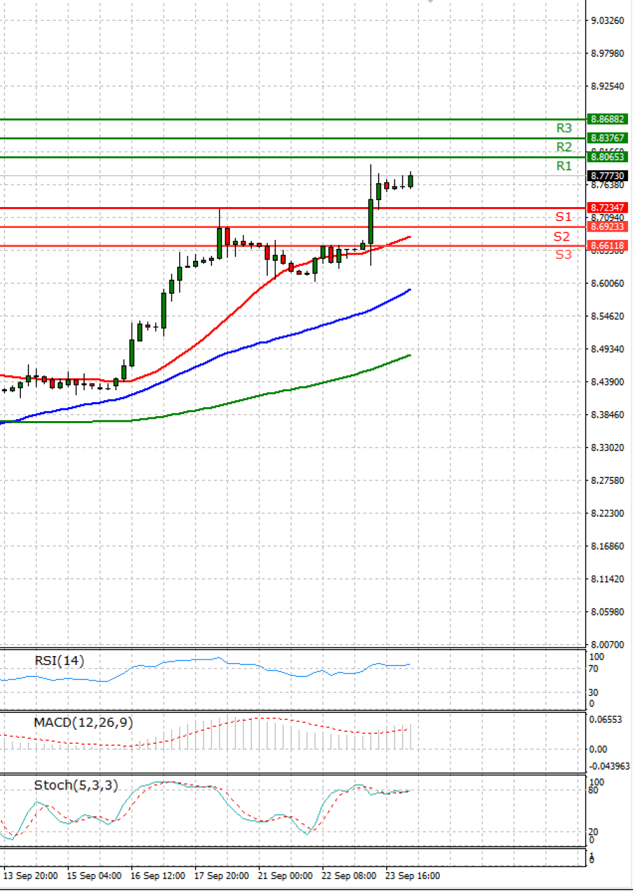Select the 8.83767 price tag
This screenshot has width=633, height=891.
(x=607, y=138)
